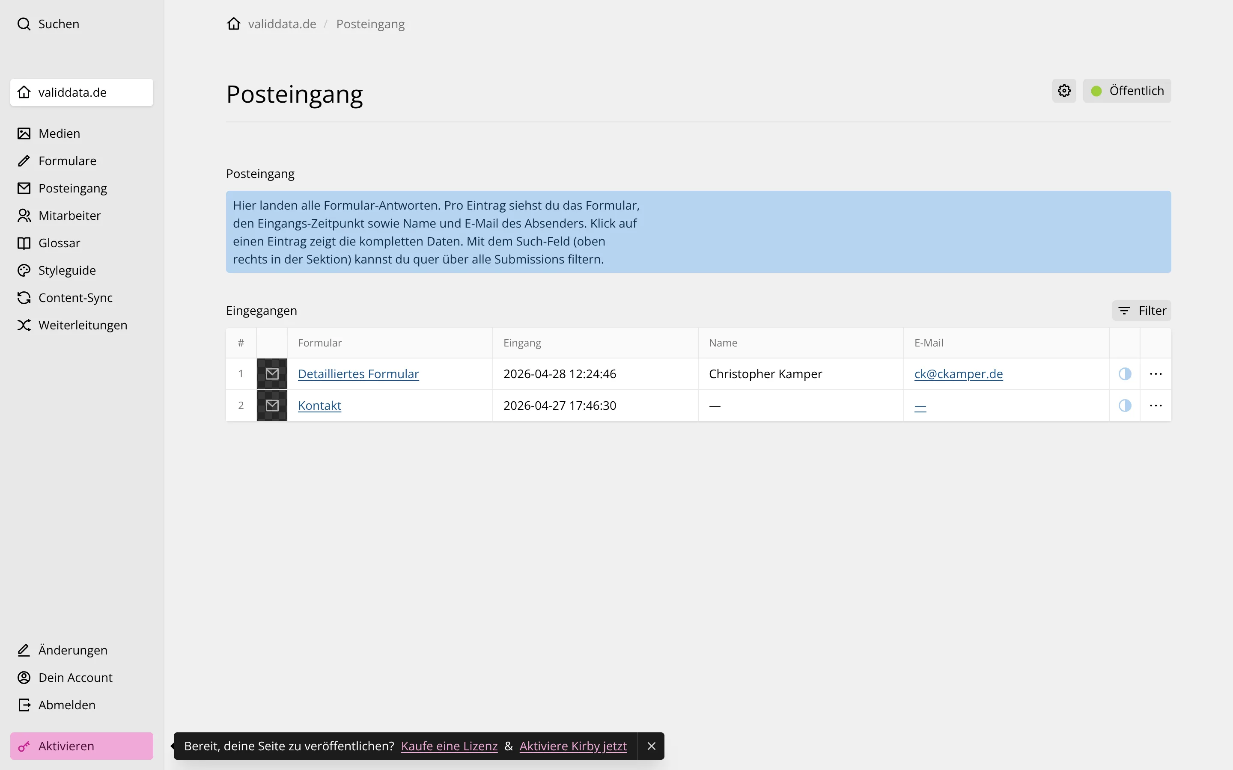Click the envelope icon for Detailliertes Formular
The height and width of the screenshot is (770, 1233).
click(272, 374)
